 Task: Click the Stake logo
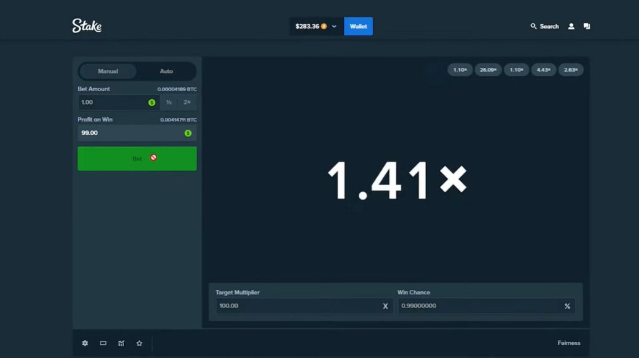(87, 26)
